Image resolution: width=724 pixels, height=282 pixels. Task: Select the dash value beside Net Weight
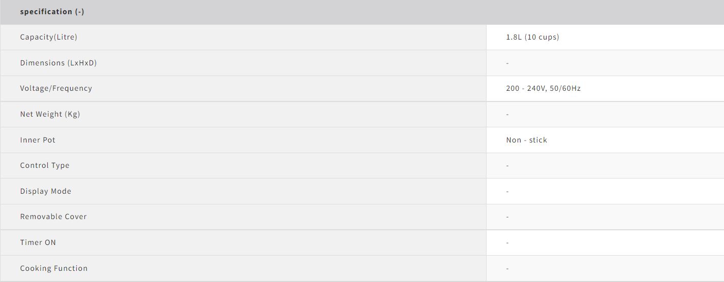pyautogui.click(x=507, y=115)
